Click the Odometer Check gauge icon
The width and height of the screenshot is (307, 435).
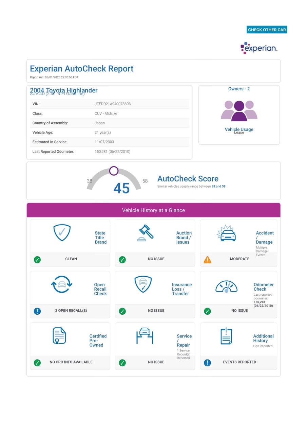(226, 286)
